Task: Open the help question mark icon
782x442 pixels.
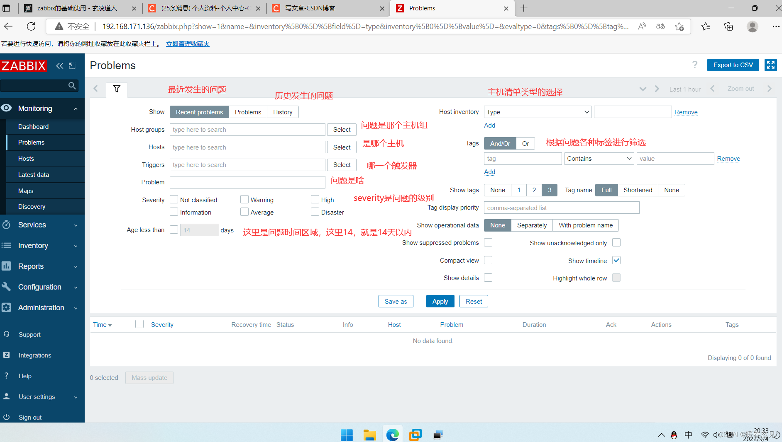Action: click(695, 65)
